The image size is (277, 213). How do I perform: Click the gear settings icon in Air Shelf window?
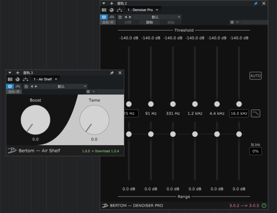88,92
